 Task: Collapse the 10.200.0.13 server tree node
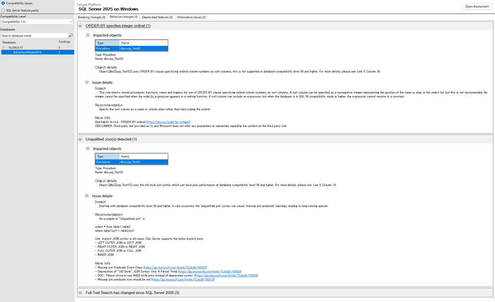tap(4, 47)
